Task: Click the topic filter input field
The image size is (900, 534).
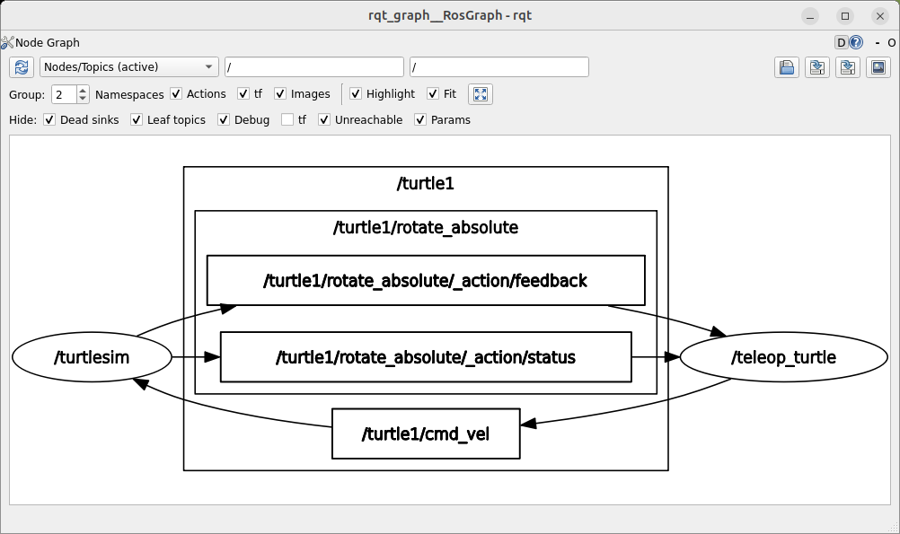Action: (499, 67)
